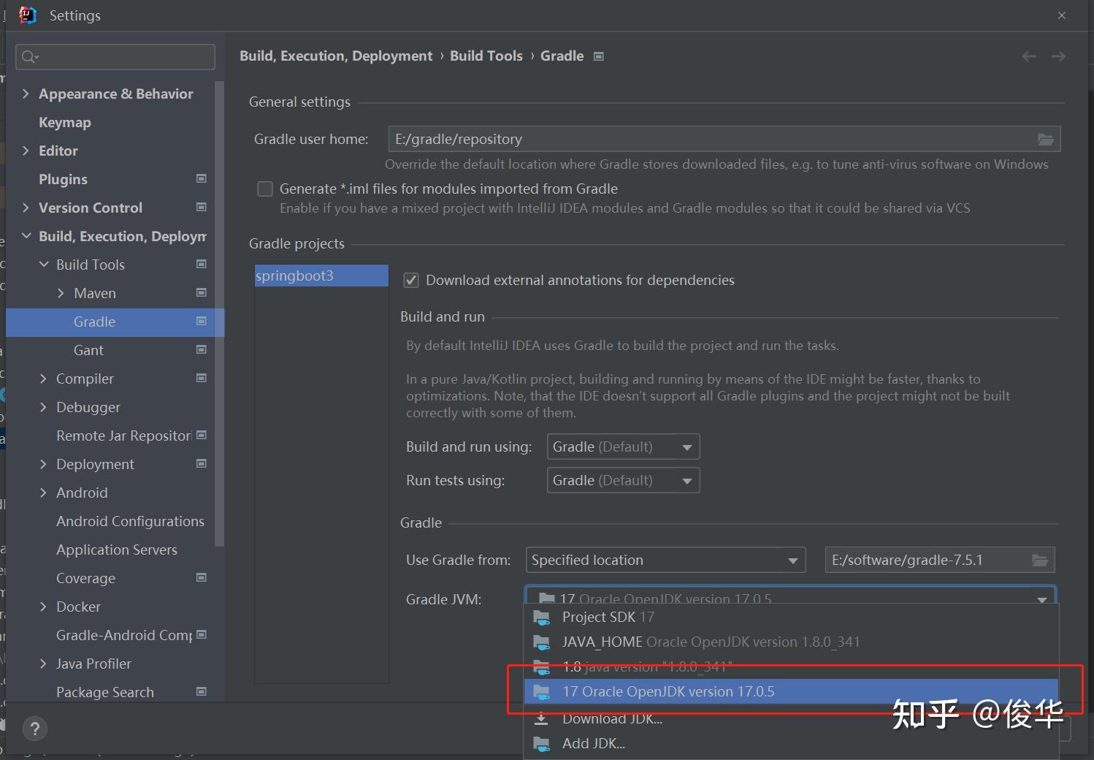
Task: Click the project-level icon next to Coverage
Action: click(x=202, y=577)
